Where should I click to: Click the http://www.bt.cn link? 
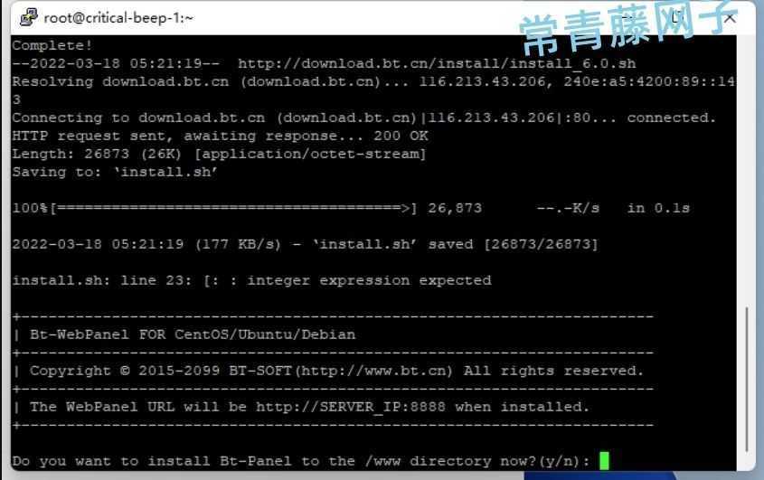tap(373, 371)
